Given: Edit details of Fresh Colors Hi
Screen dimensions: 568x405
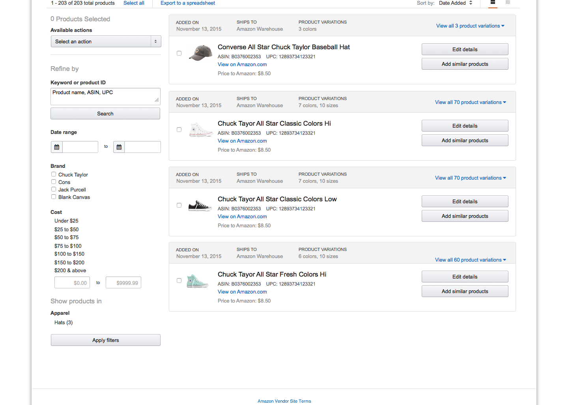Looking at the screenshot, I should (x=465, y=277).
